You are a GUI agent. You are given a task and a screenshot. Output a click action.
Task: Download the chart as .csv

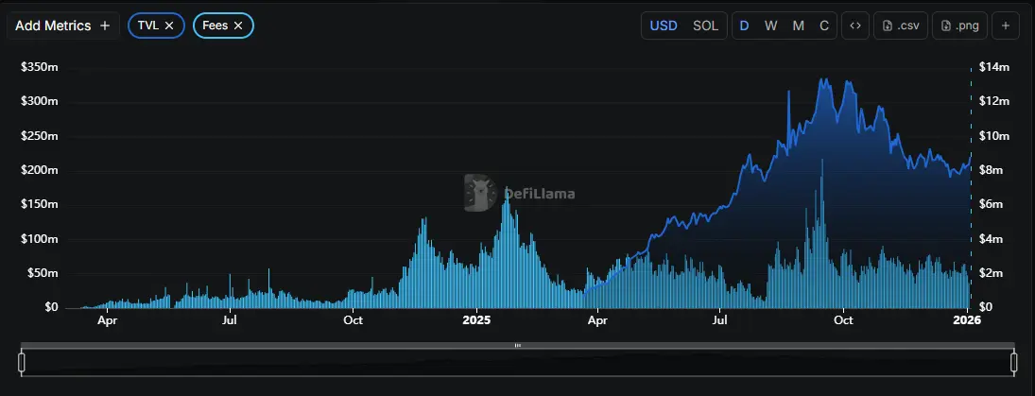[x=901, y=26]
